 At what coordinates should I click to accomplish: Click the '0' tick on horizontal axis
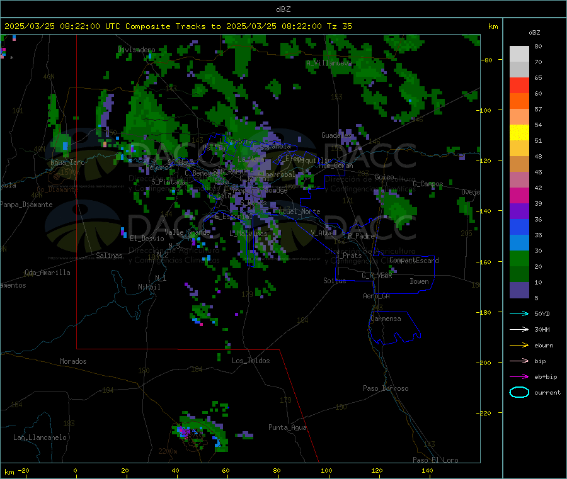pyautogui.click(x=75, y=471)
